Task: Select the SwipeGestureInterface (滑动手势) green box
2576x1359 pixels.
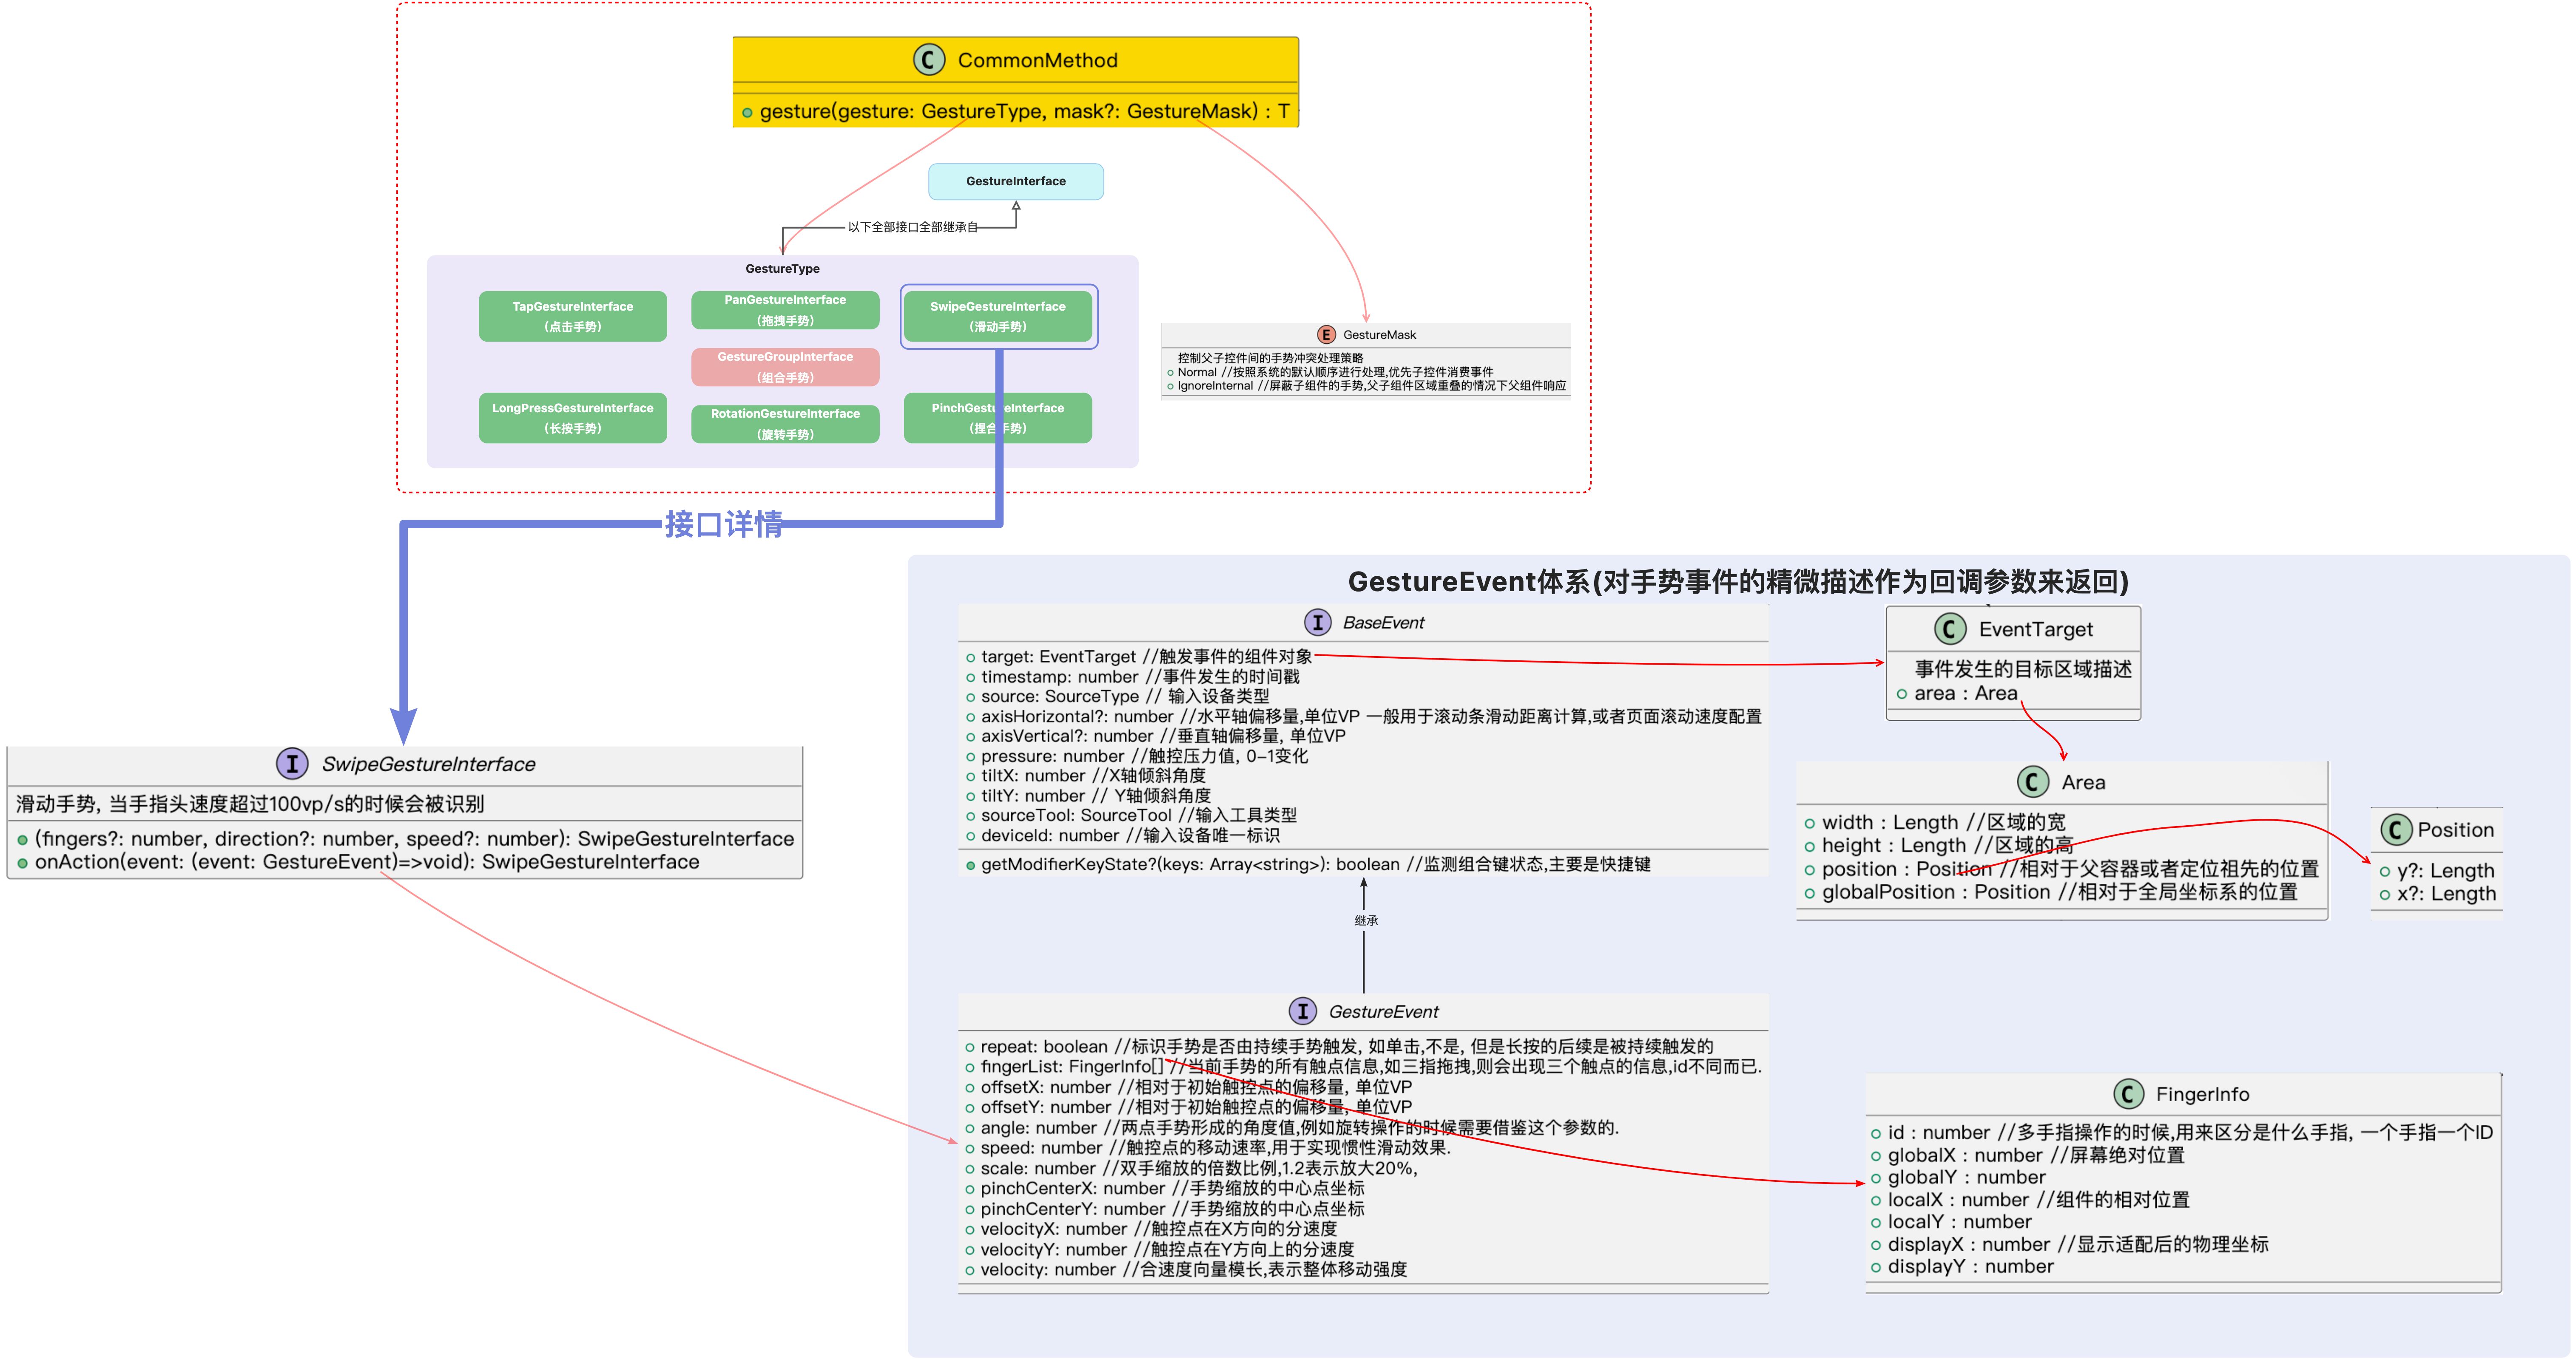Action: coord(998,317)
